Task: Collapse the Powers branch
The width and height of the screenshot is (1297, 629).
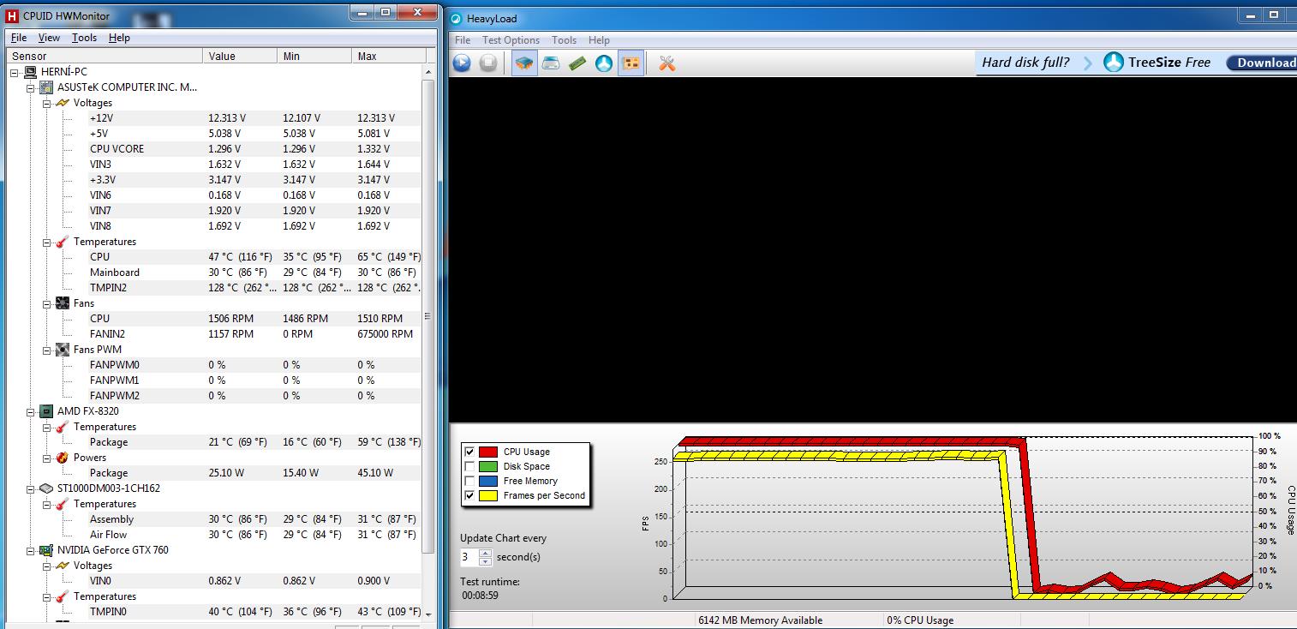Action: pos(47,458)
